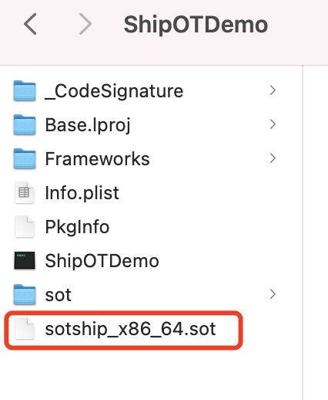The height and width of the screenshot is (400, 328).
Task: Click the ShipOTDemo executable terminal icon
Action: coord(25,260)
